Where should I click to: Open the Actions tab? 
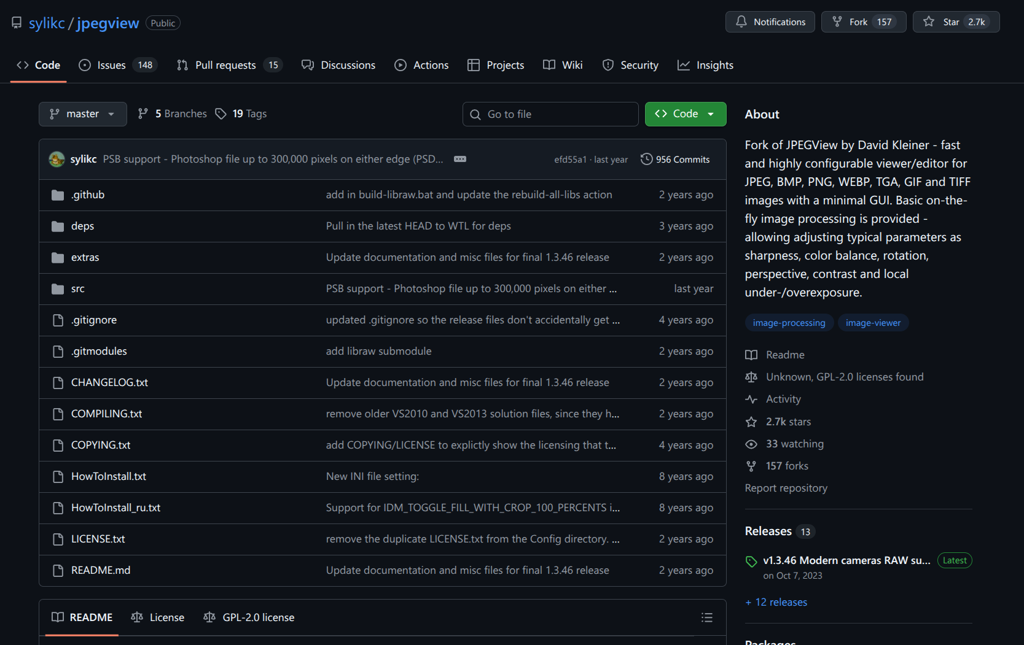click(x=421, y=65)
